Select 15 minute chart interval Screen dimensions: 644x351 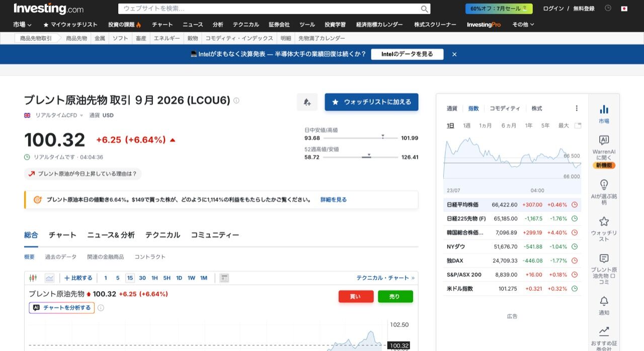point(130,278)
